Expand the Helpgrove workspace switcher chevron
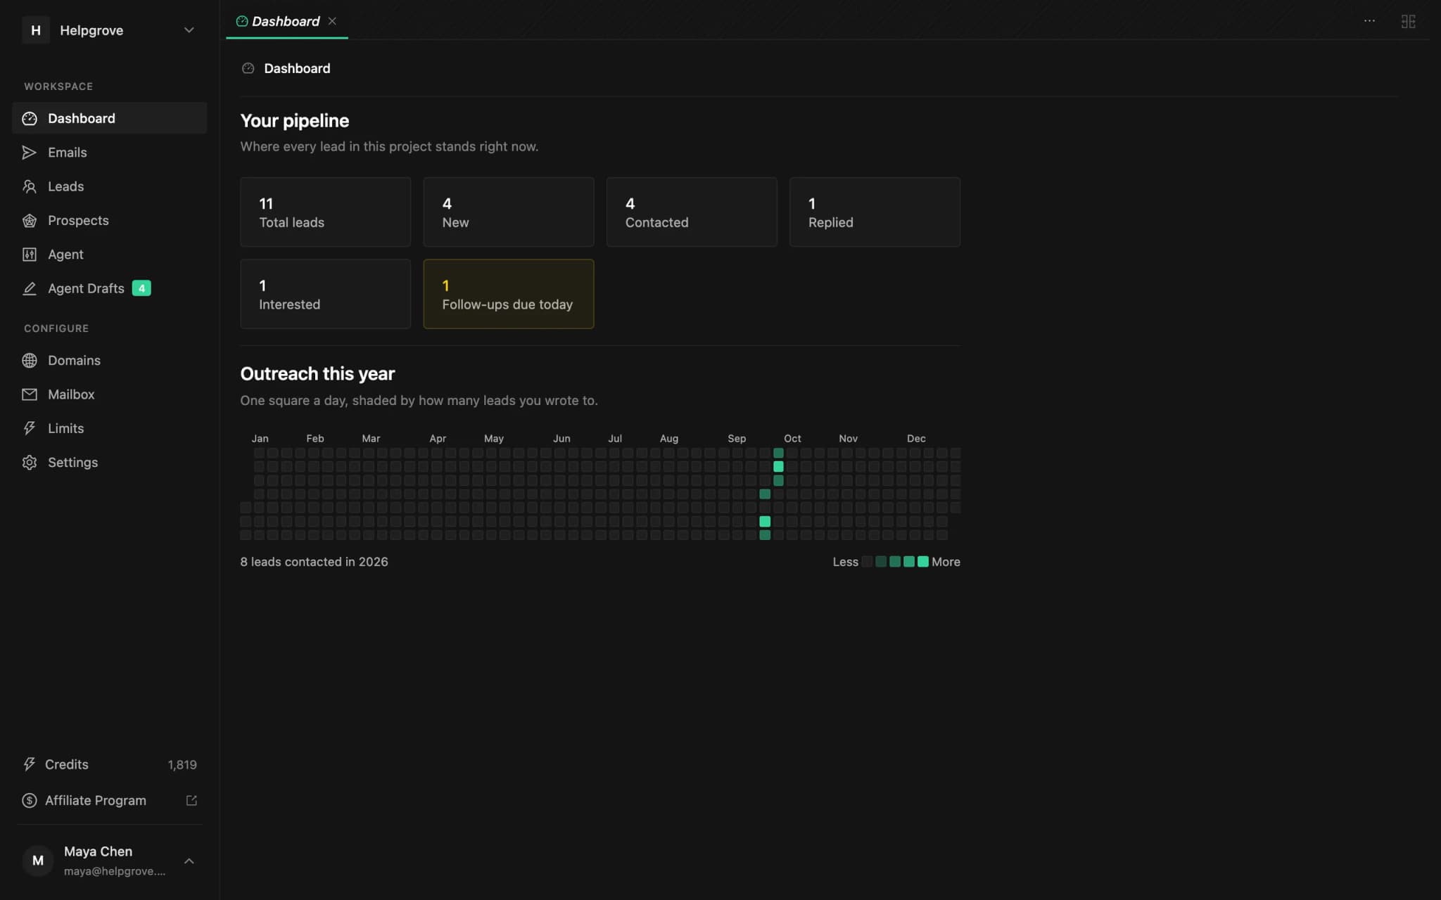 (x=189, y=30)
